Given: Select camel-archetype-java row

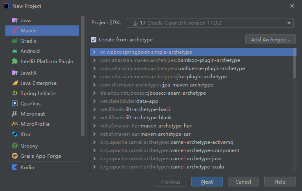Looking at the screenshot, I should coord(191,159).
